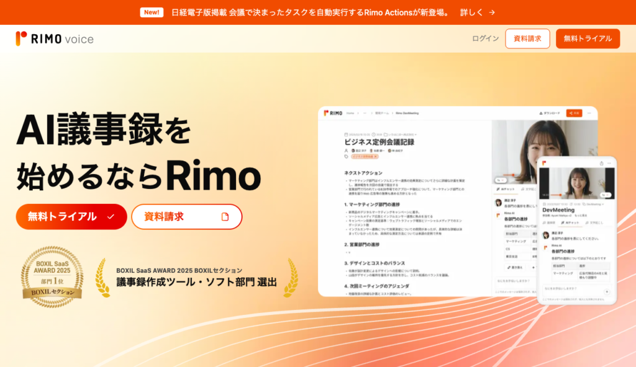Image resolution: width=636 pixels, height=367 pixels.
Task: Click the share icon in mobile preview header
Action: click(601, 163)
